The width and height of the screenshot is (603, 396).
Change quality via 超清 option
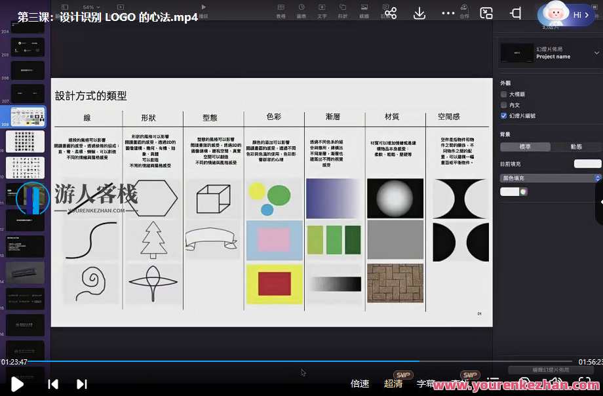pyautogui.click(x=393, y=384)
